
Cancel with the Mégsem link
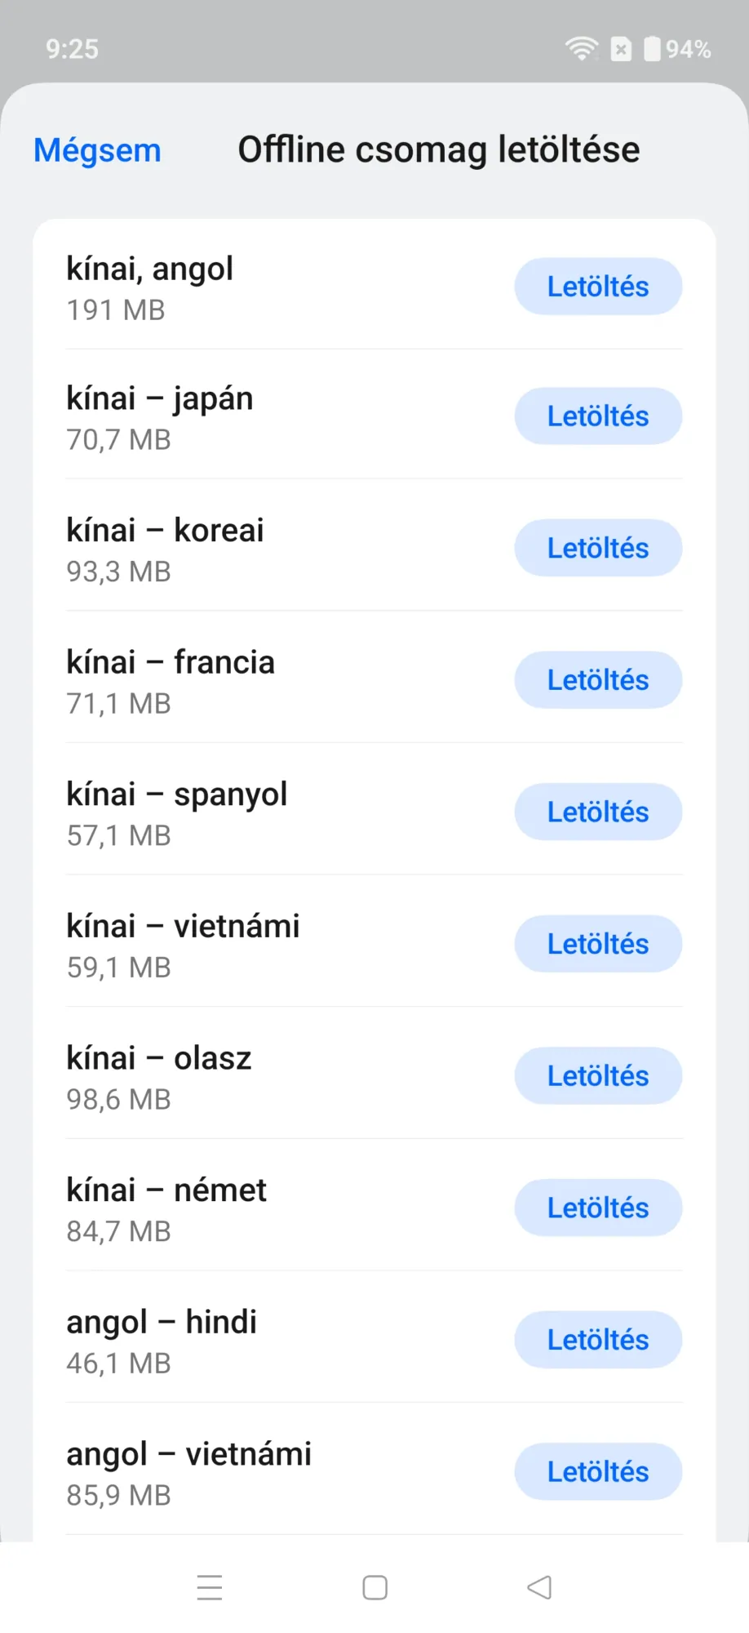click(x=97, y=150)
